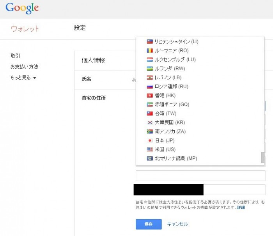Screen dimensions: 273x236
Task: Open 取引 in the left sidebar
Action: click(15, 56)
